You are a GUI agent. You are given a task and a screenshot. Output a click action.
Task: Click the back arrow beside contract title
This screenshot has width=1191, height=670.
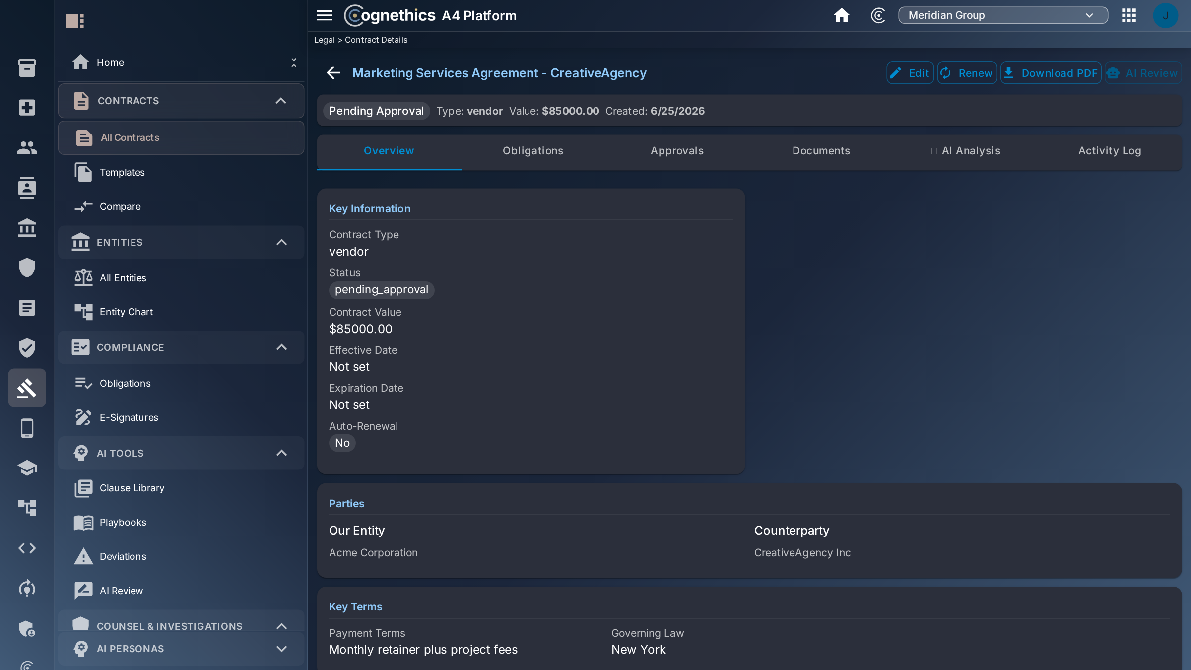(x=333, y=73)
